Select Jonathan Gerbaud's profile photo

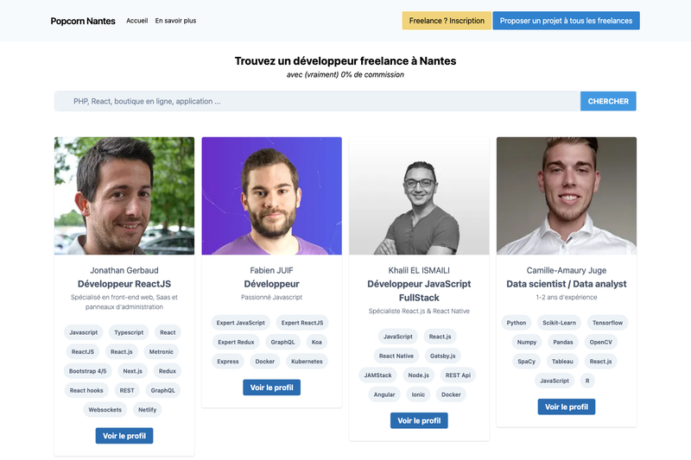coord(124,196)
